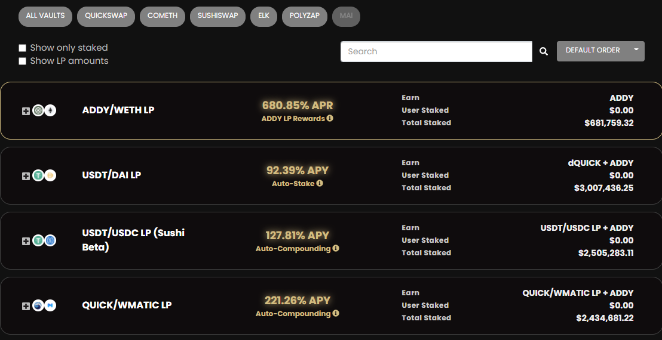
Task: Click the Show LP amounts label
Action: pyautogui.click(x=69, y=61)
